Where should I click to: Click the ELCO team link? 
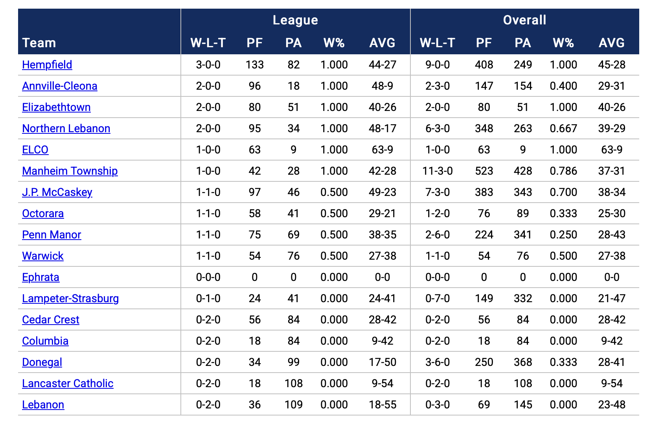click(x=35, y=150)
